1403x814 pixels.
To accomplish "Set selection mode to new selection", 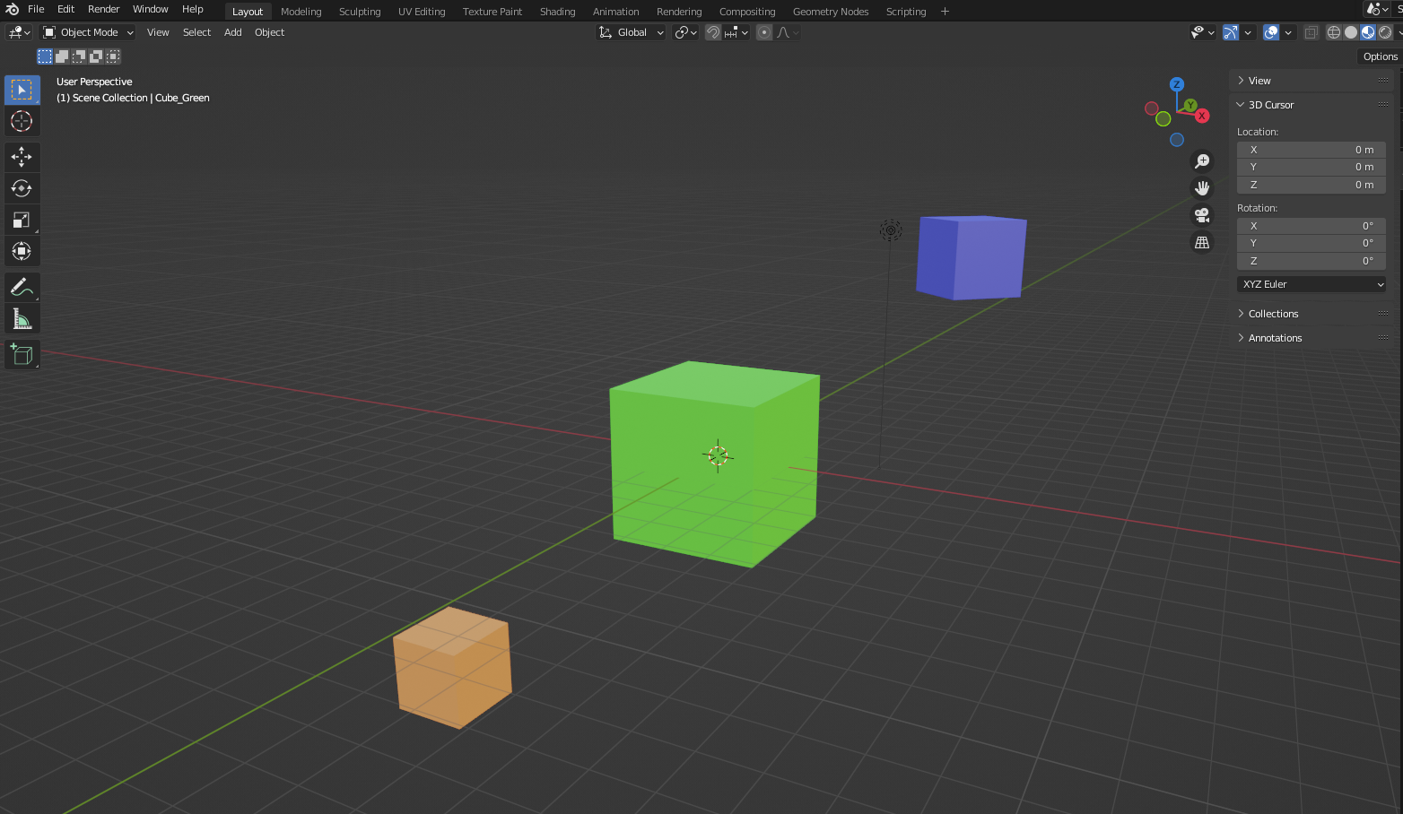I will tap(45, 56).
